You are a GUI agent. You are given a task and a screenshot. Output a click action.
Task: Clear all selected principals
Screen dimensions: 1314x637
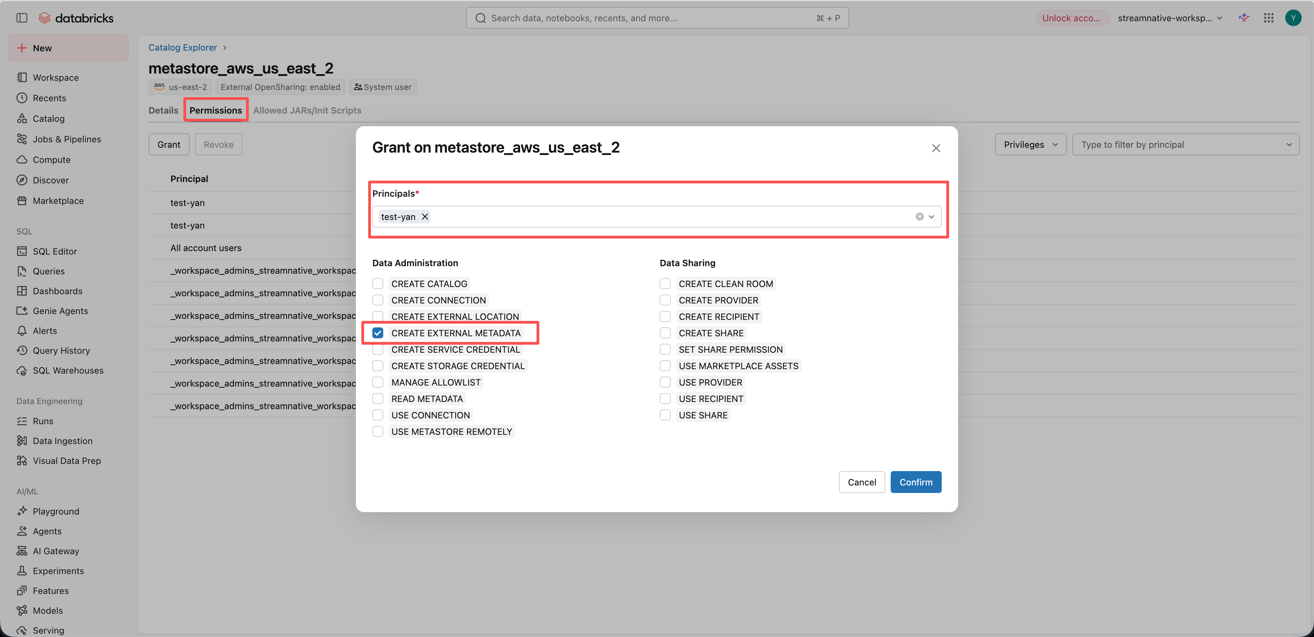pyautogui.click(x=919, y=217)
